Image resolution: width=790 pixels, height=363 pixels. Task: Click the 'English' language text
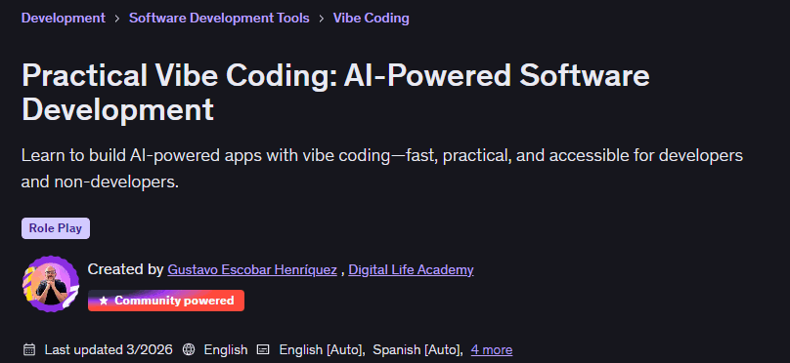pos(226,349)
